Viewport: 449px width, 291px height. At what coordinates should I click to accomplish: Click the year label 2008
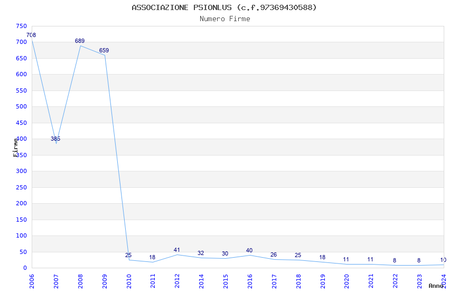tap(80, 281)
